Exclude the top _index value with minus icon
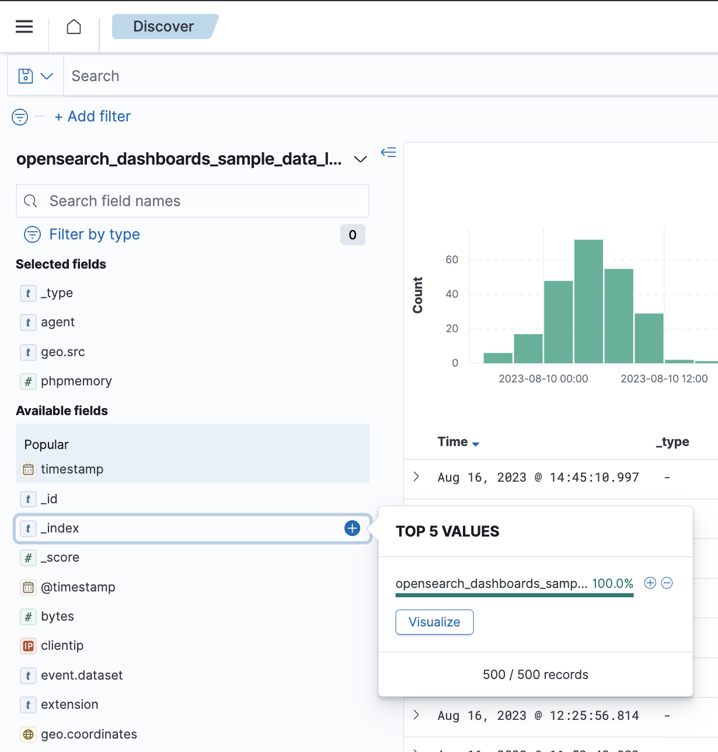 pos(667,583)
